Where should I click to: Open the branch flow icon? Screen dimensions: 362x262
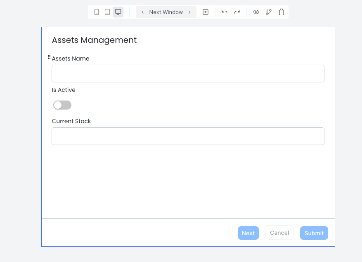pos(269,12)
